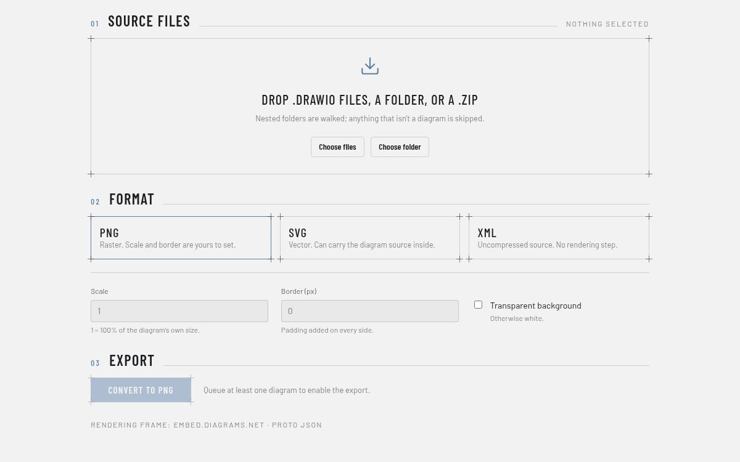This screenshot has width=740, height=462.
Task: Select the PNG format card
Action: [x=181, y=238]
